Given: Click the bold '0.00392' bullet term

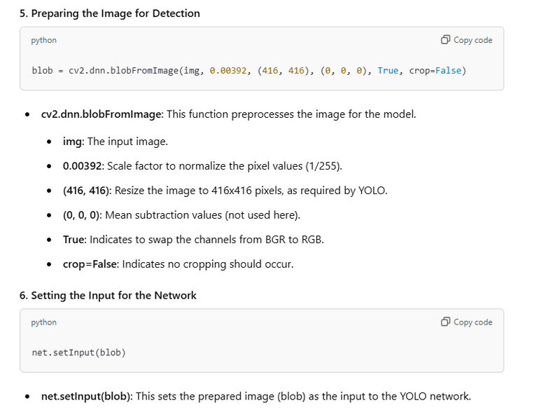Looking at the screenshot, I should click(82, 166).
